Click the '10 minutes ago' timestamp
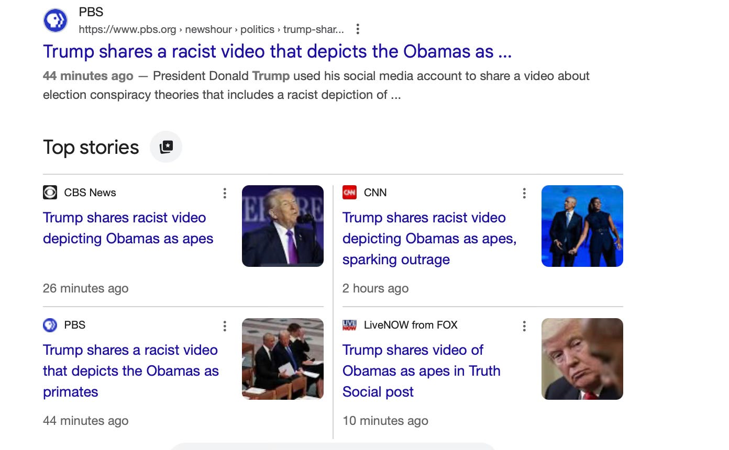 tap(385, 421)
